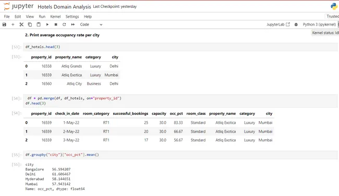
Task: Click the room_class column header
Action: coord(196,114)
